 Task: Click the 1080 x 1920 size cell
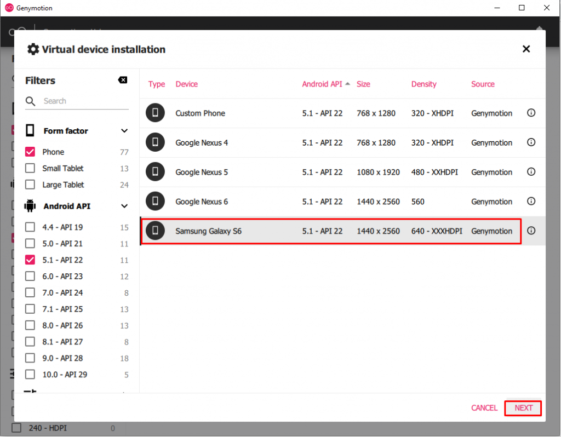pos(378,172)
